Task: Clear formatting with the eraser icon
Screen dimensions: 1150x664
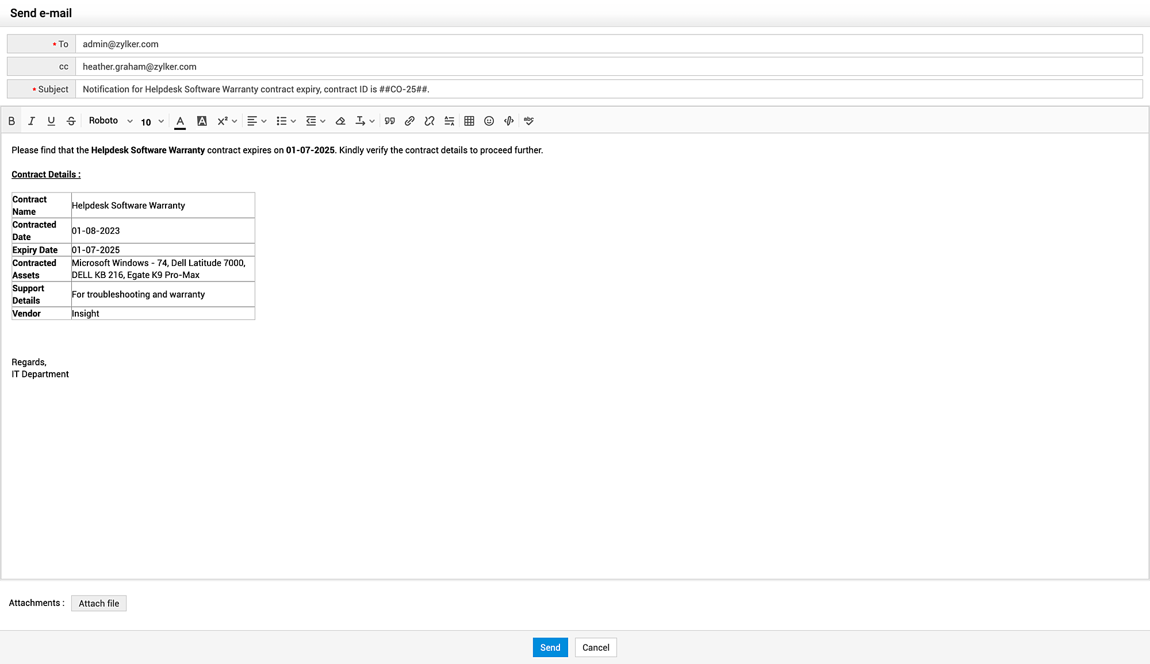Action: pyautogui.click(x=340, y=121)
